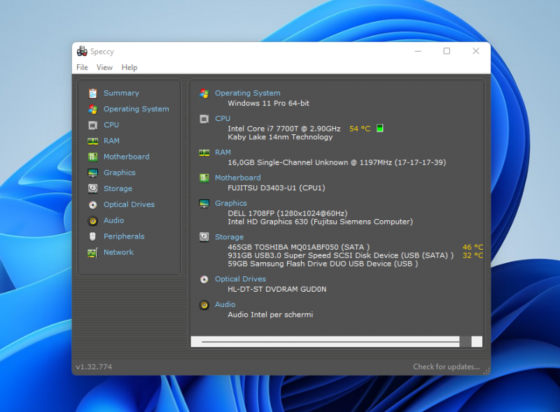Click the horizontal scrollbar in summary panel
This screenshot has height=412, width=560.
coord(336,341)
